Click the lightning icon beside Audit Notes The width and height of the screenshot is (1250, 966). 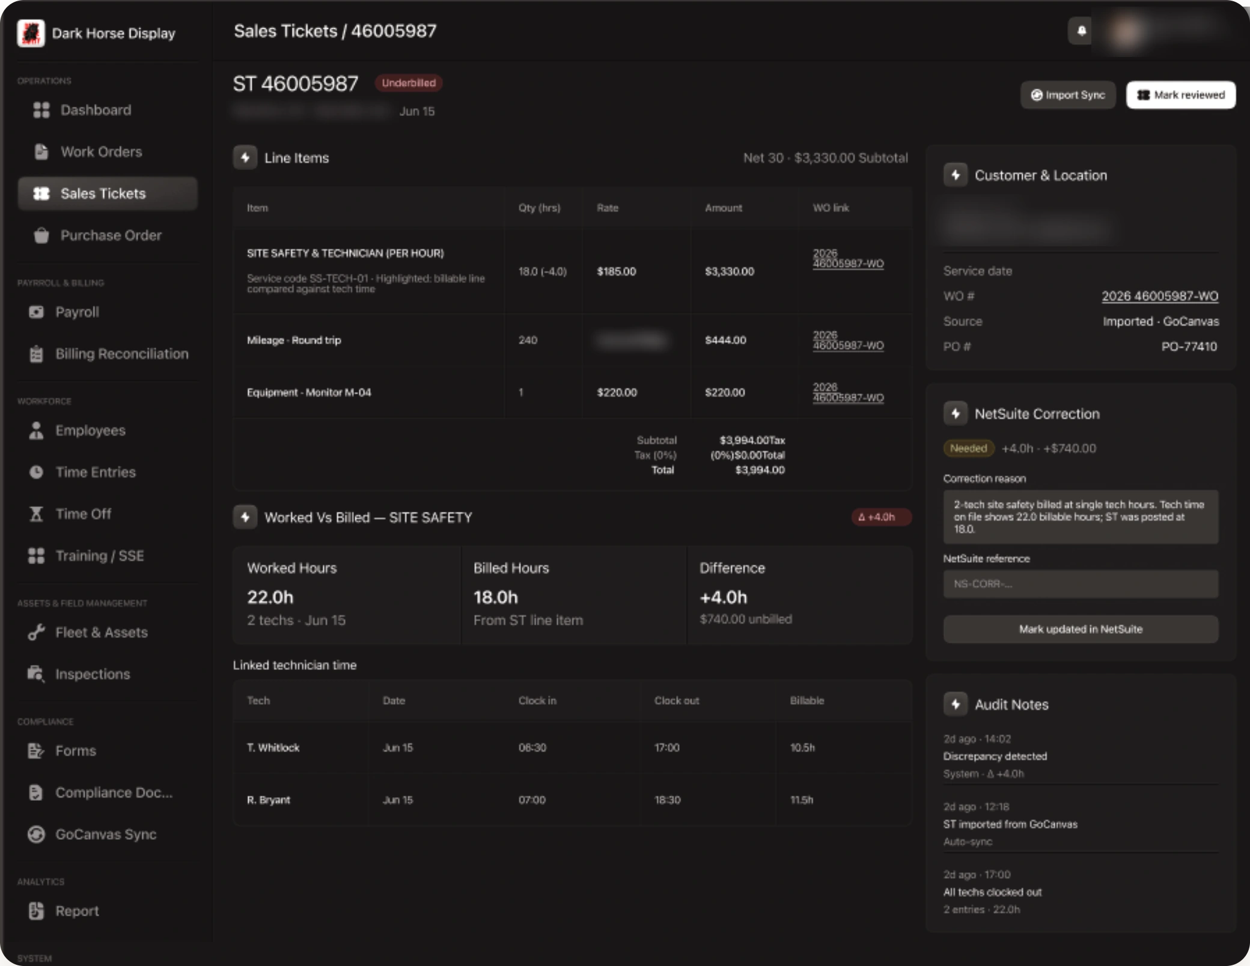pyautogui.click(x=956, y=704)
